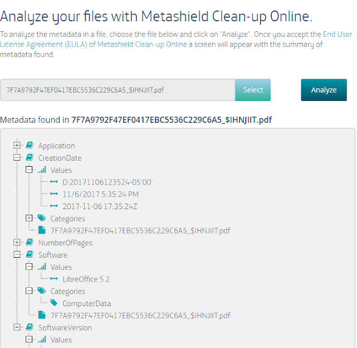Click the tags icon beside CreationDate Categories

click(x=42, y=218)
